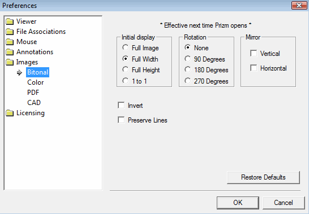
Task: Select Full Height initial display option
Action: pyautogui.click(x=141, y=70)
